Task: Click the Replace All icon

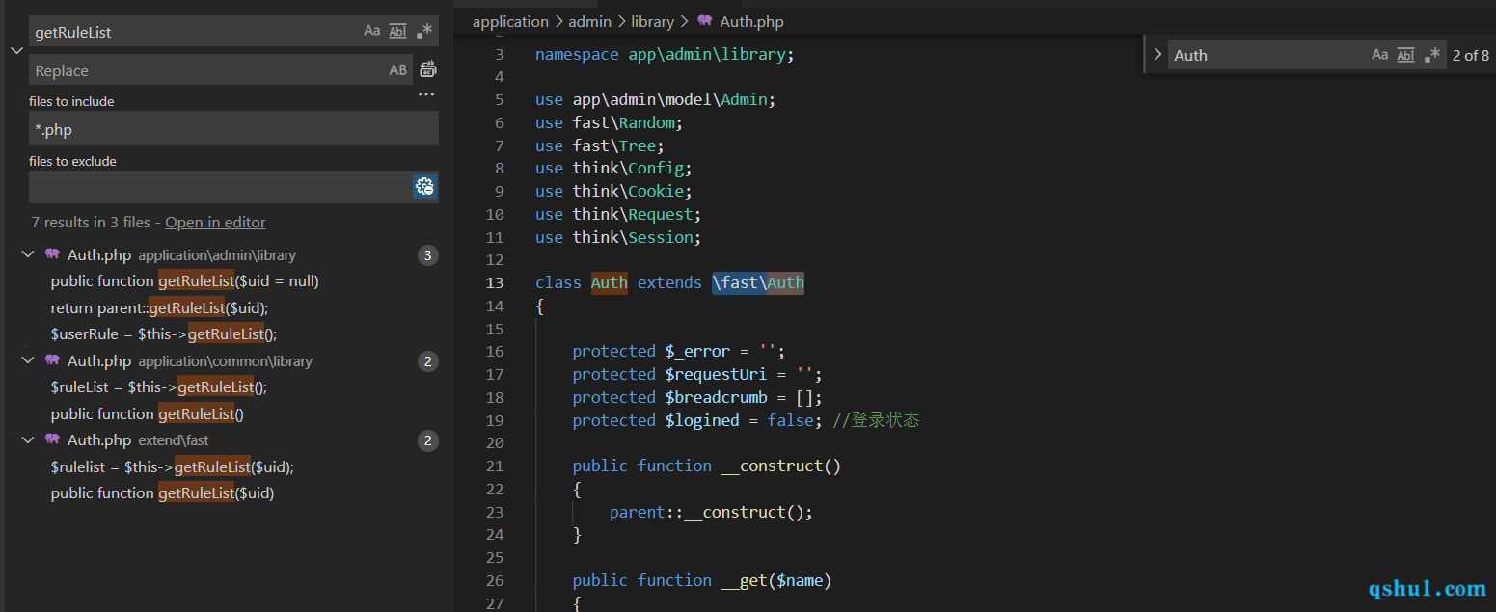Action: tap(427, 69)
